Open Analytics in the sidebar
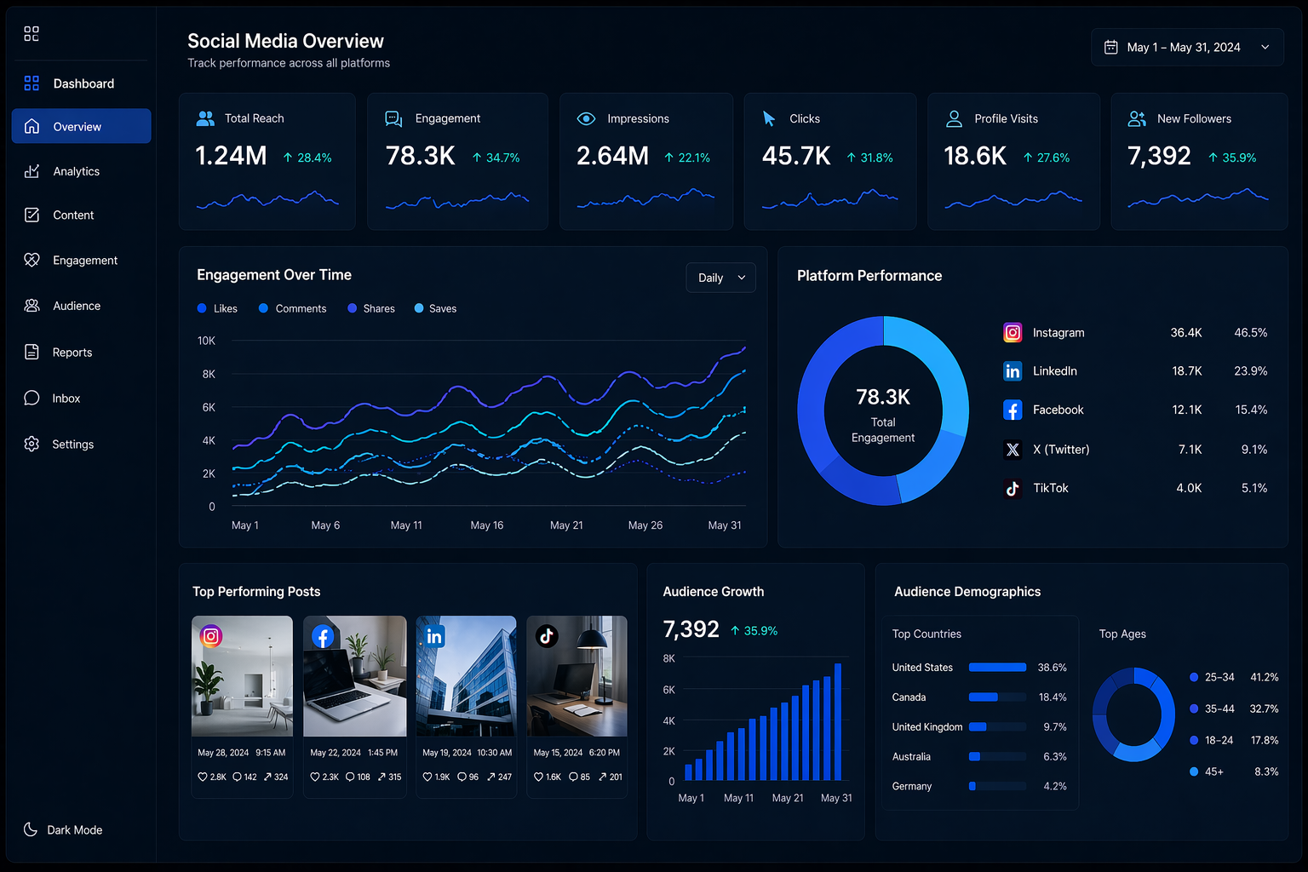Screen dimensions: 1308x872 76,171
